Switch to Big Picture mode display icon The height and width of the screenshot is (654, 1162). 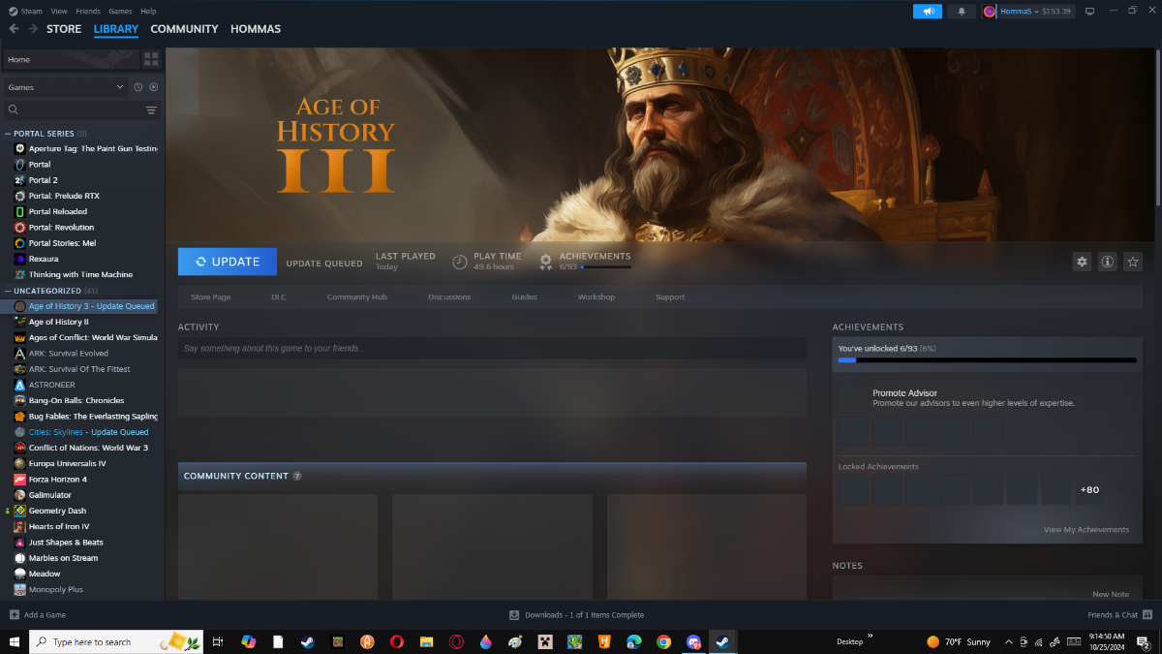coord(1089,12)
